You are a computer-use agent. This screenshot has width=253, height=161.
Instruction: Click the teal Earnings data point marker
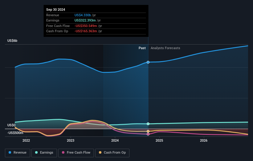tap(148, 124)
